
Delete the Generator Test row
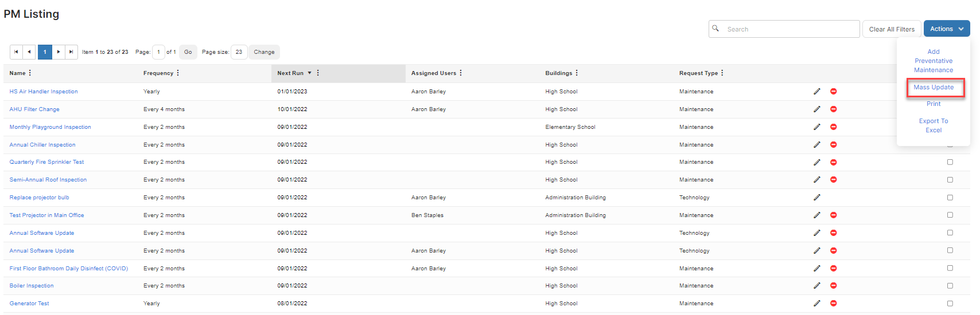[833, 303]
